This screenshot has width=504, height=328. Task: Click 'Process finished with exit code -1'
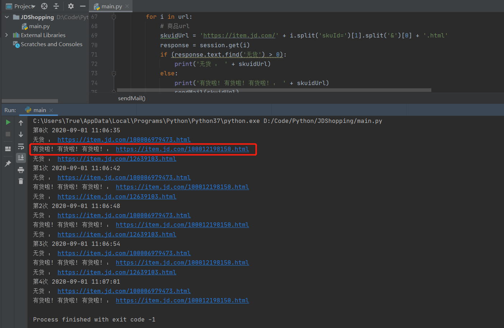94,319
